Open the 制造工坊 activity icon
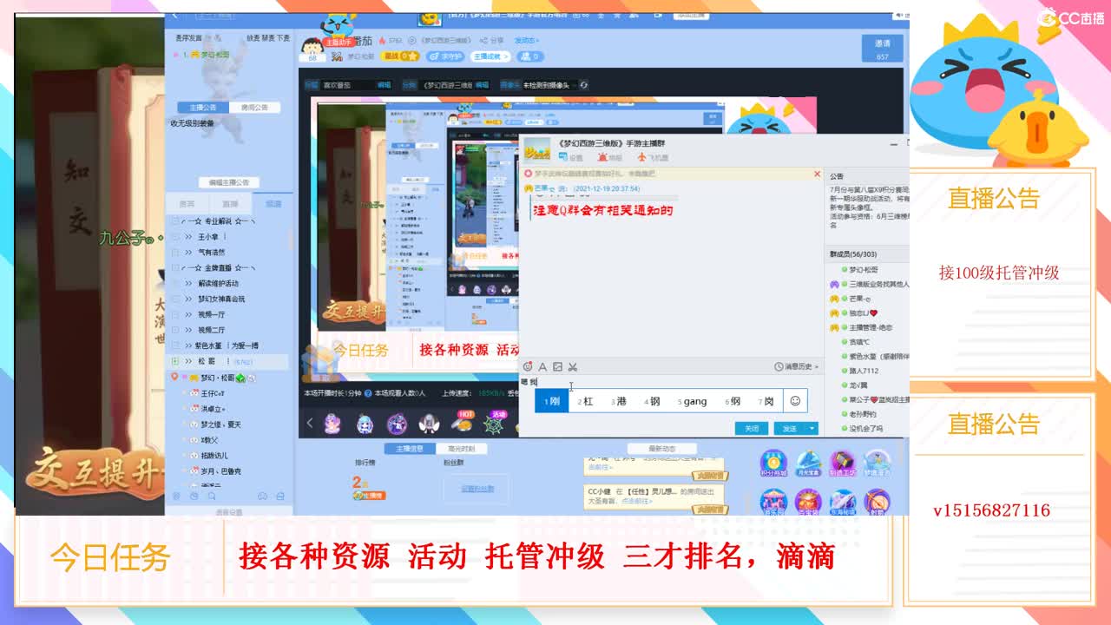Image resolution: width=1111 pixels, height=625 pixels. (x=842, y=464)
